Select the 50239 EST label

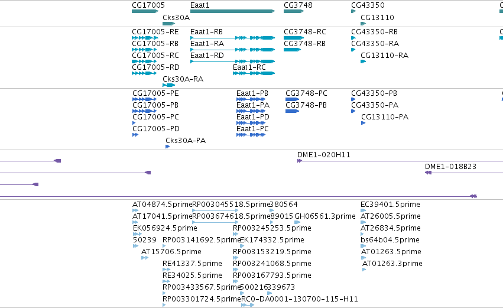point(145,240)
